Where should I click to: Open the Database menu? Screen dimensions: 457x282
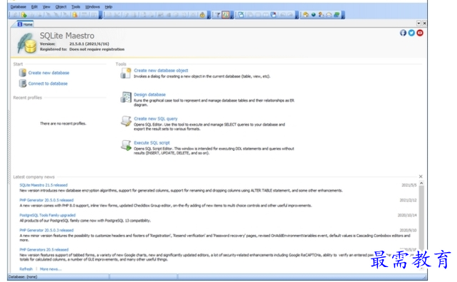[x=18, y=6]
